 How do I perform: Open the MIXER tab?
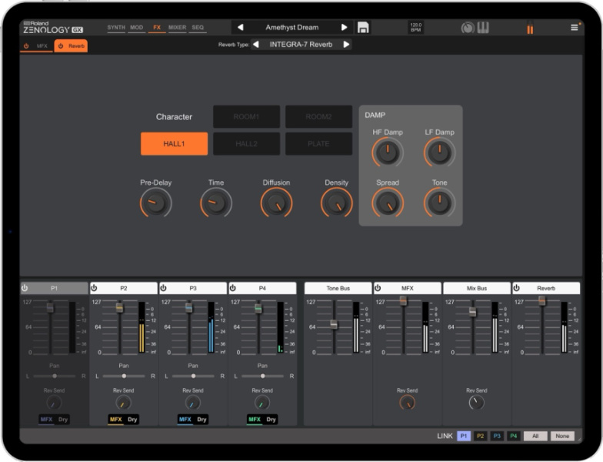coord(177,28)
